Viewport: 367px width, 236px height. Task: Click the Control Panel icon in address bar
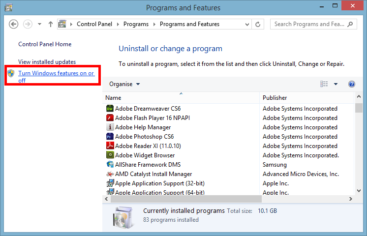pyautogui.click(x=62, y=24)
